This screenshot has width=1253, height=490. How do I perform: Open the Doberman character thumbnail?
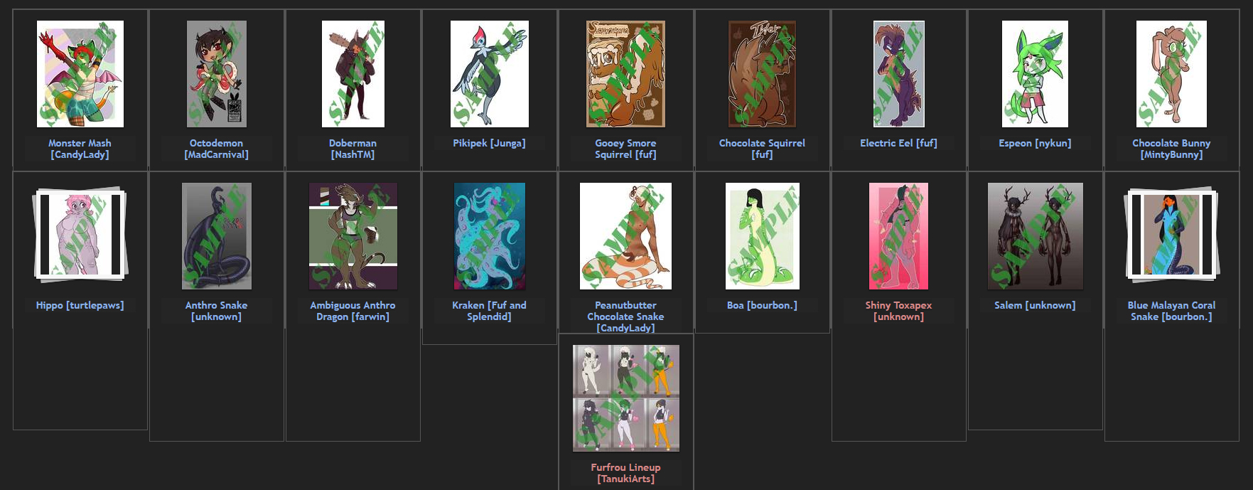click(353, 74)
